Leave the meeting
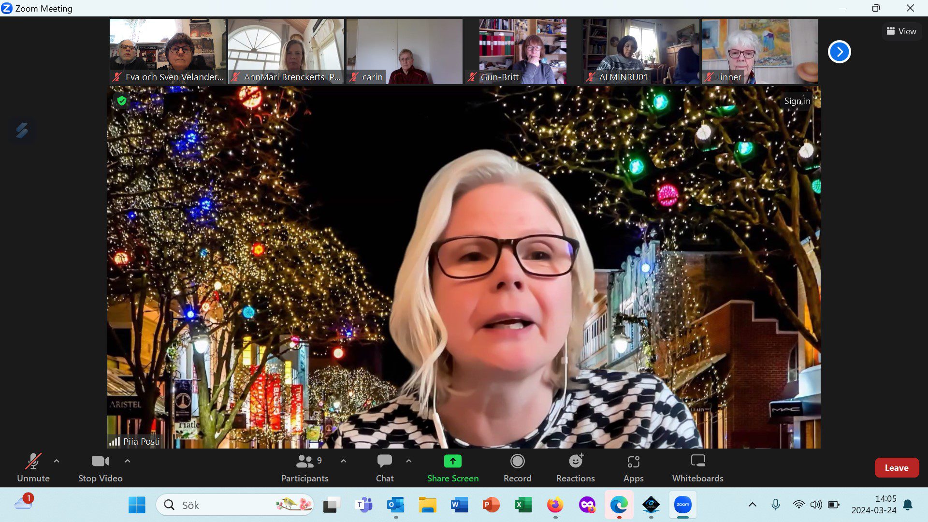This screenshot has width=928, height=522. coord(896,467)
